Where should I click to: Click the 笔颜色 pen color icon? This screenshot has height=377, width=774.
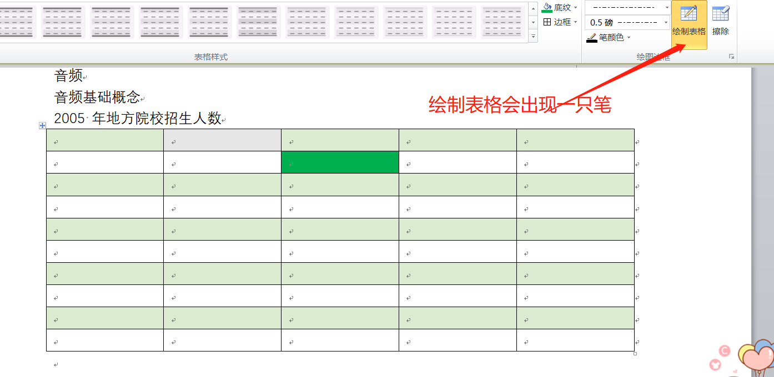pos(592,38)
